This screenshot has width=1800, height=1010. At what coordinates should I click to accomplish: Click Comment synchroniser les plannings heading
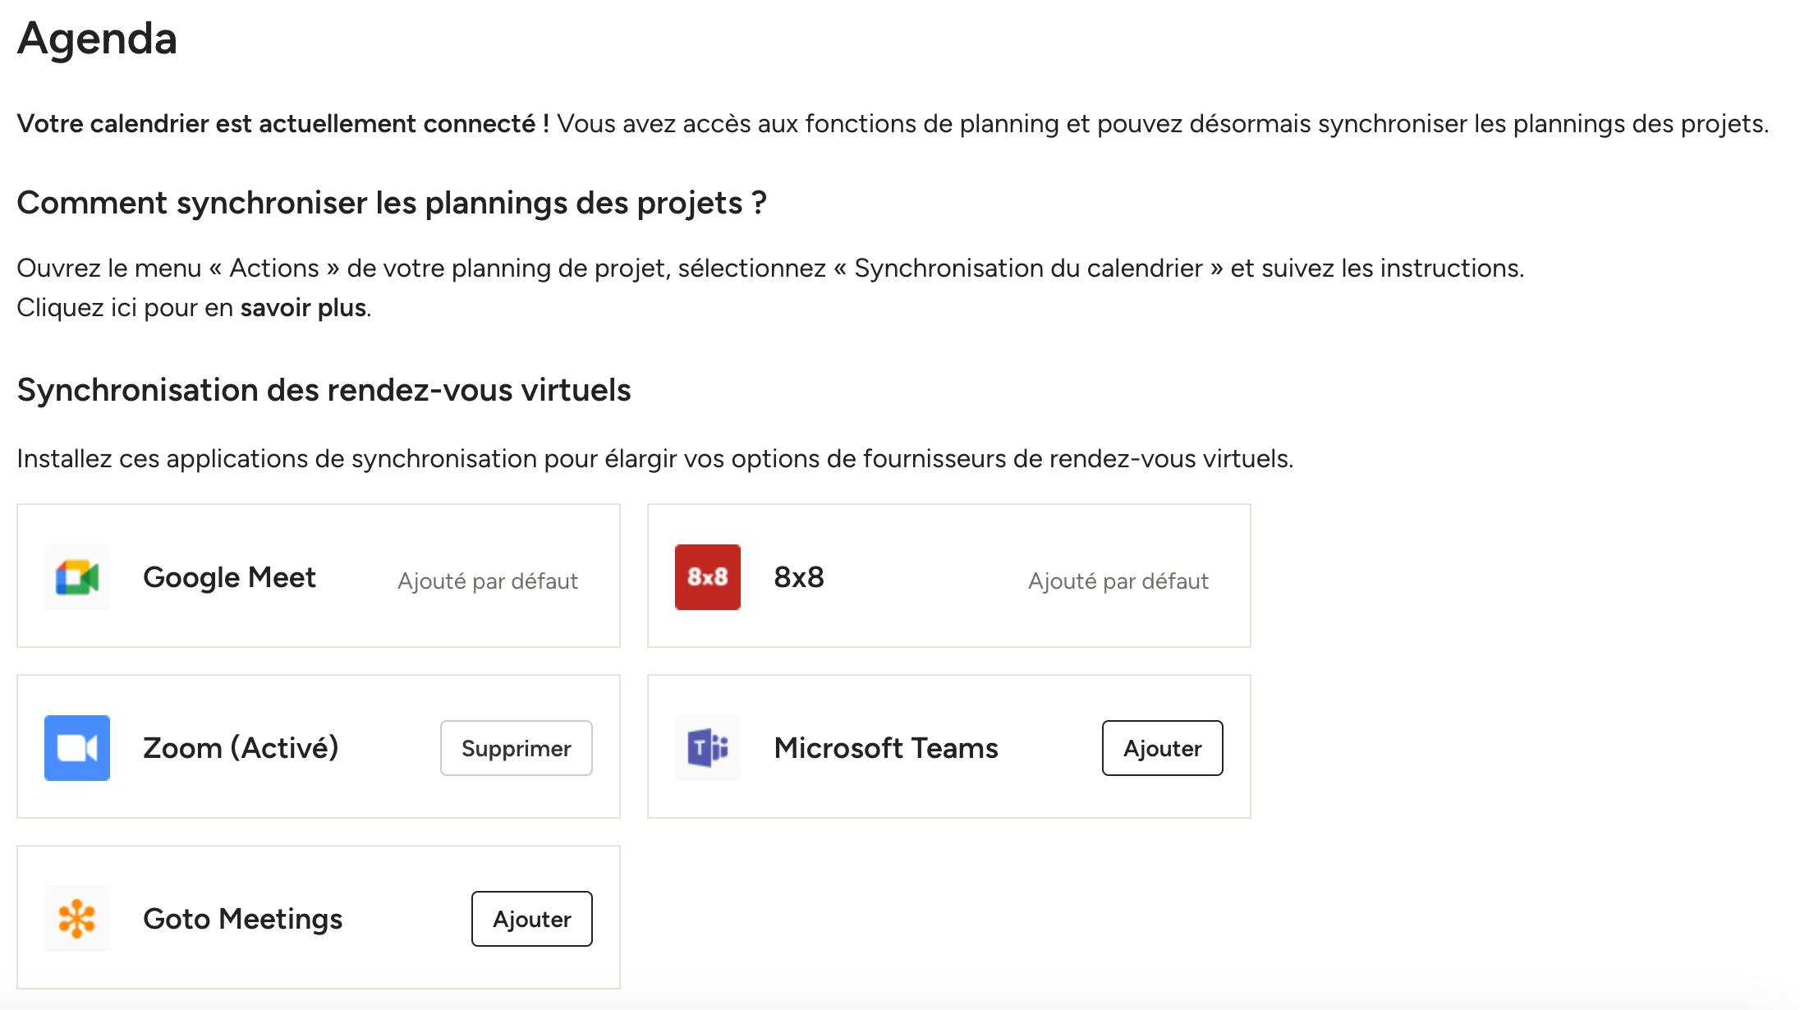[392, 203]
